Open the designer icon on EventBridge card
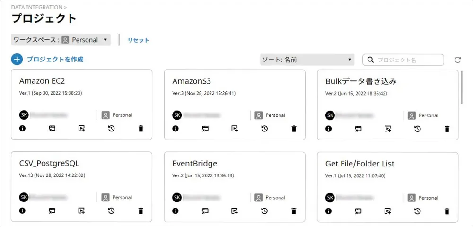Screen dimensions: 473x227 (205, 211)
